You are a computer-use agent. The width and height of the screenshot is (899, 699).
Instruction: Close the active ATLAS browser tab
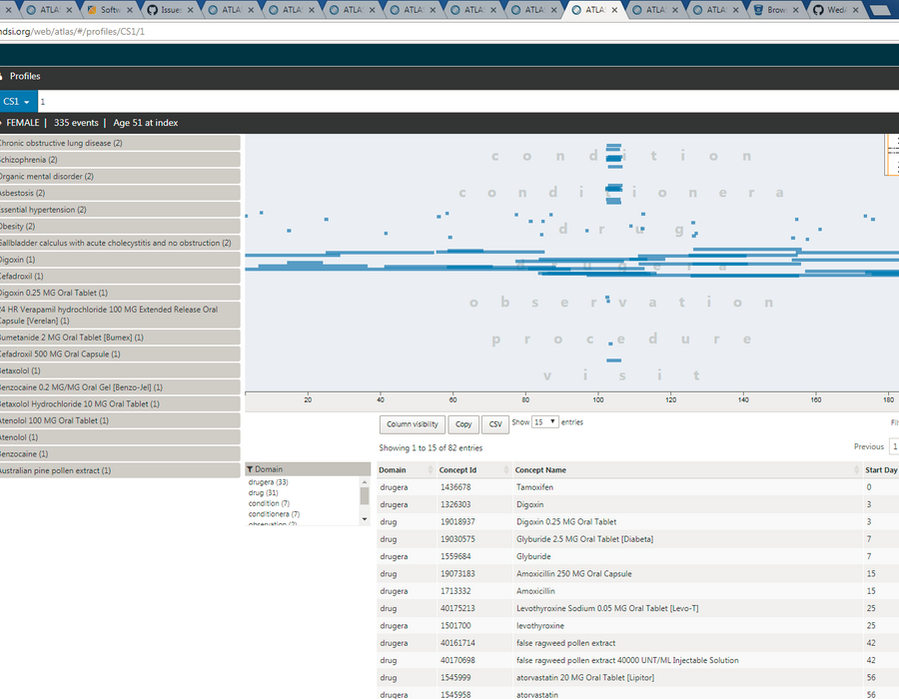click(x=614, y=10)
